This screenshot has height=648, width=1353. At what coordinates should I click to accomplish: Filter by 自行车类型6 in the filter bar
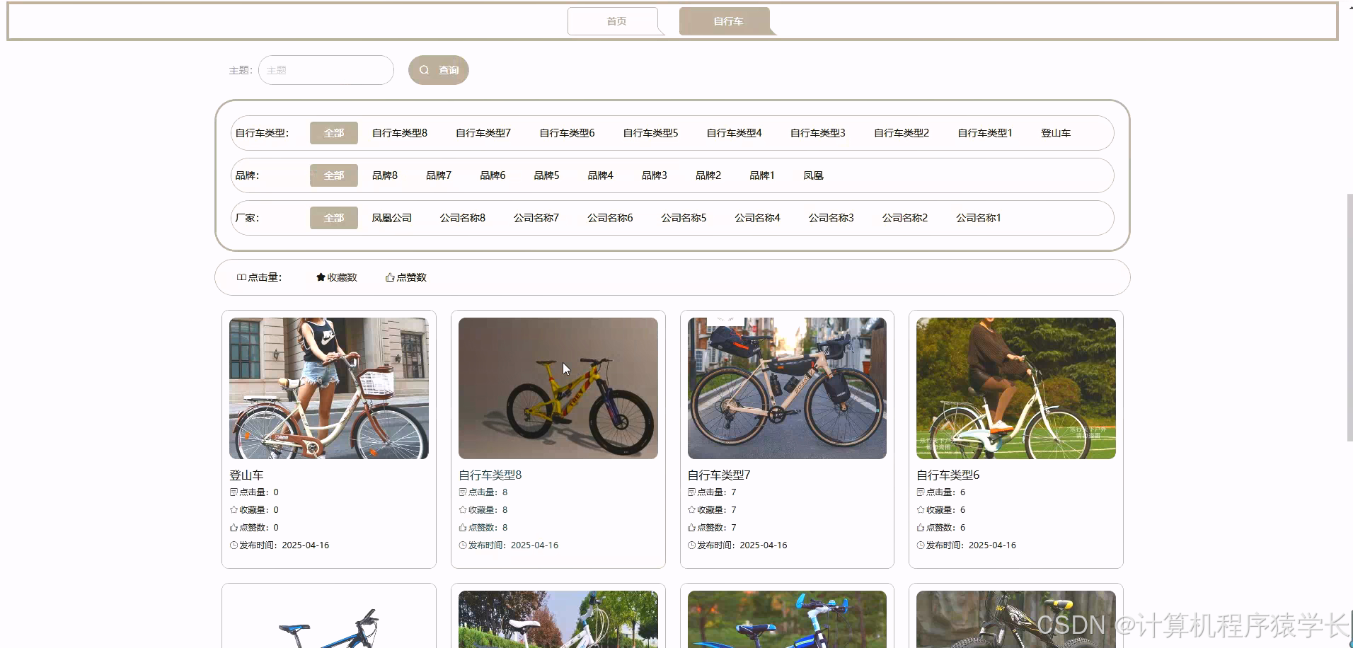click(x=567, y=133)
